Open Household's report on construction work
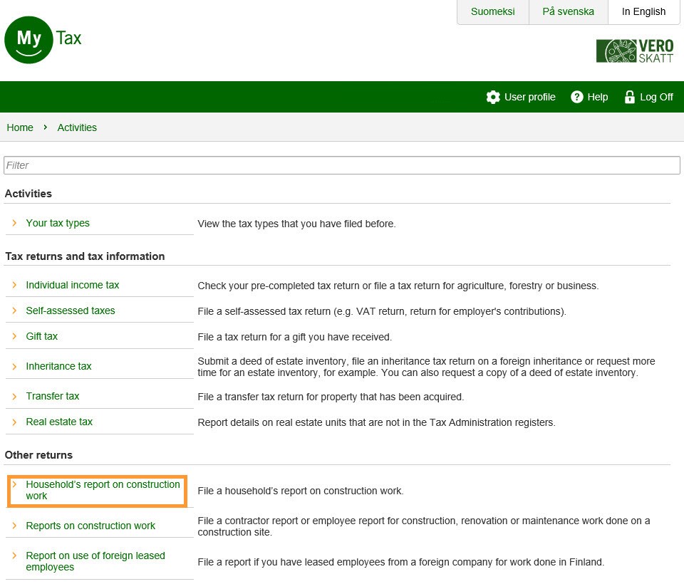Viewport: 684px width, 584px height. 103,490
